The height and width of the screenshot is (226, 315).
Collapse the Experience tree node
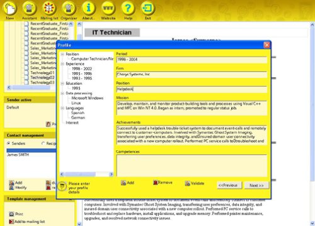pos(62,64)
